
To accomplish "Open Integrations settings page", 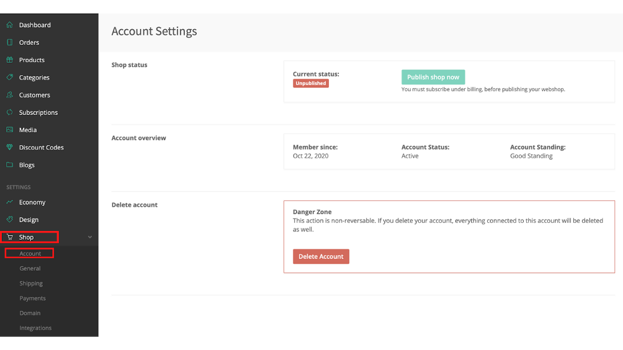I will click(35, 328).
